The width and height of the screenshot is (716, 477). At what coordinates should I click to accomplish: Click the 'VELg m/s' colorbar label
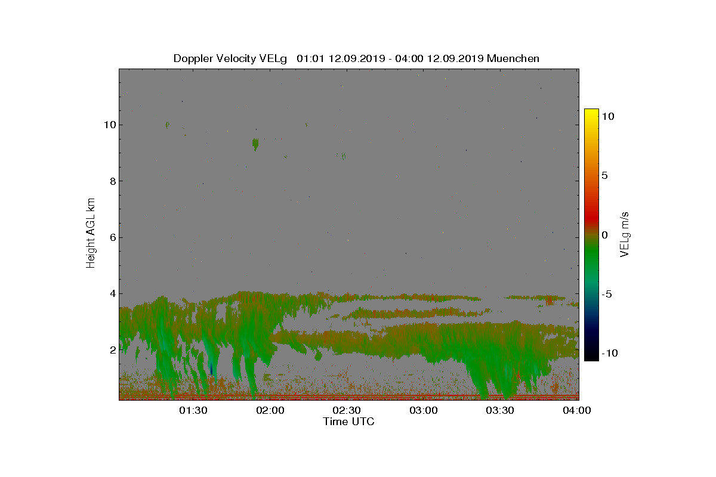click(x=625, y=234)
